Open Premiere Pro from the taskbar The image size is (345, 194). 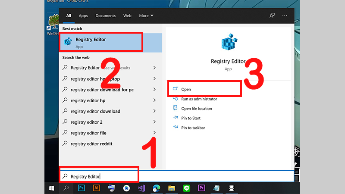201,188
